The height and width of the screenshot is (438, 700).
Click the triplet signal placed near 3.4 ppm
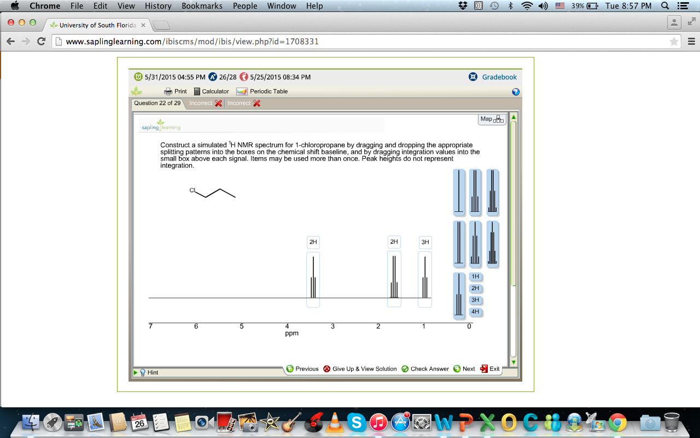(313, 279)
